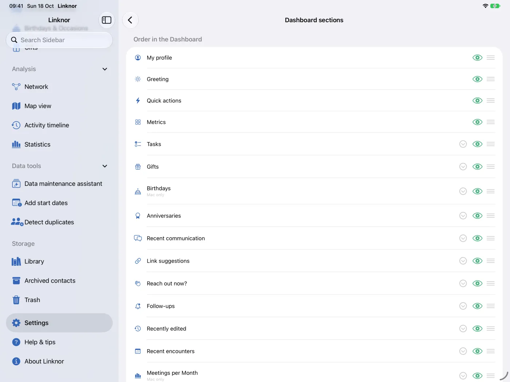510x382 pixels.
Task: Grab the reorder handle for Gifts
Action: click(x=491, y=167)
